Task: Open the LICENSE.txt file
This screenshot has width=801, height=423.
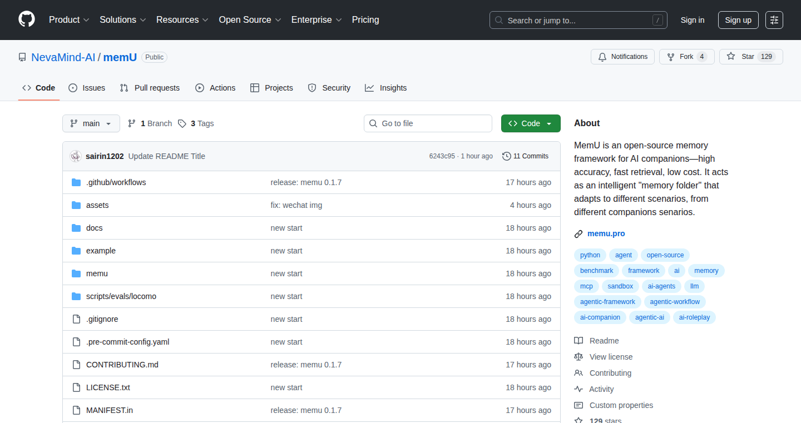Action: [x=108, y=387]
